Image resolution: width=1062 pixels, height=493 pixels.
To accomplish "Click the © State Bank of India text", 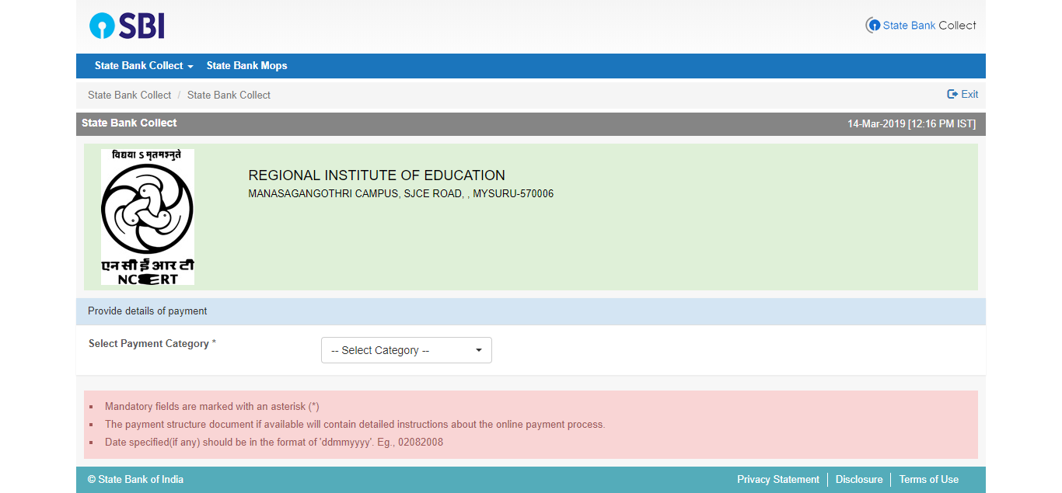I will click(135, 480).
